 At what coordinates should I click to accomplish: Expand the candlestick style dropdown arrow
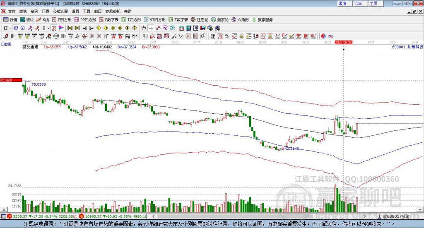point(48,28)
